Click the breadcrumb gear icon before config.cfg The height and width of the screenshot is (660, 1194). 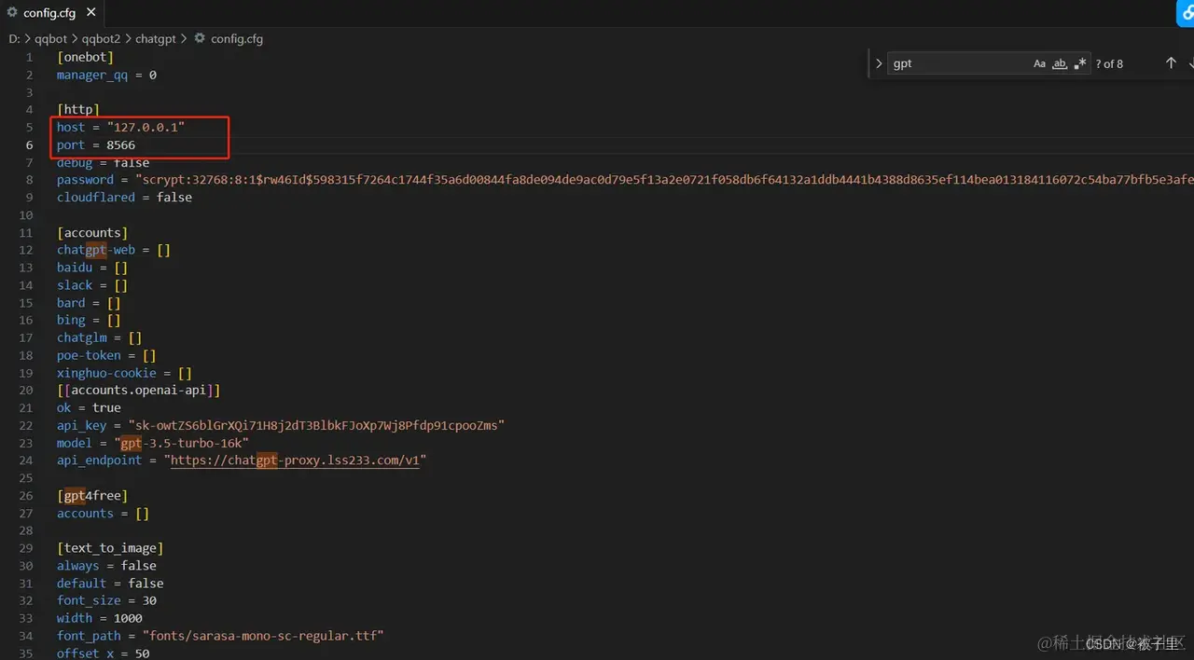click(x=200, y=39)
